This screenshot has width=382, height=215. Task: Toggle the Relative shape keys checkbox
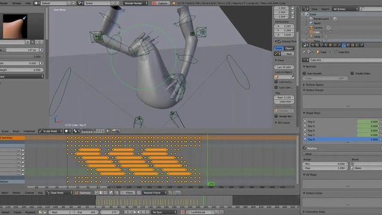304,148
